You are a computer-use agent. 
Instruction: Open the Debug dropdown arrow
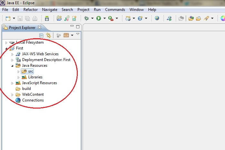tap(92, 18)
